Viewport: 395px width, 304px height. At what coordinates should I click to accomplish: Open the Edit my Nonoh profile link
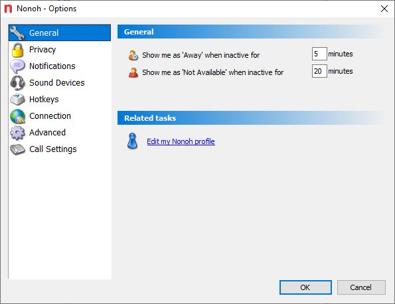tap(181, 141)
